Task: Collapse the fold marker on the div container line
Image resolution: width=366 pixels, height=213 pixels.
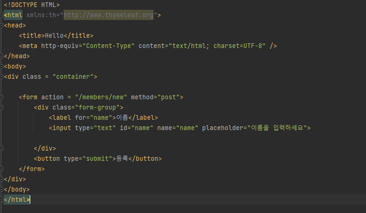Action: click(x=1, y=77)
